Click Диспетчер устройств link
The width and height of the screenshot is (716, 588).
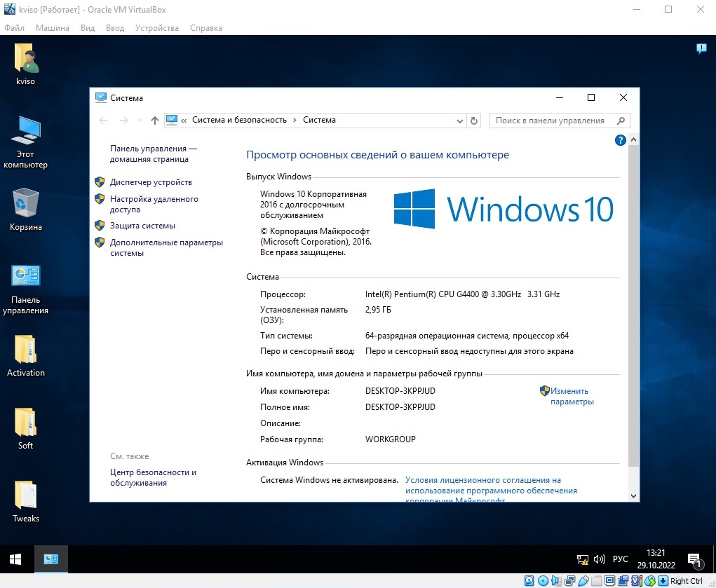151,182
